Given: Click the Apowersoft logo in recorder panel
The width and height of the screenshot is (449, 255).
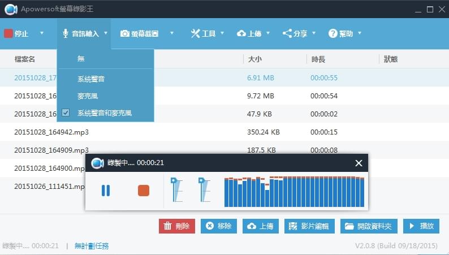Looking at the screenshot, I should [x=97, y=163].
